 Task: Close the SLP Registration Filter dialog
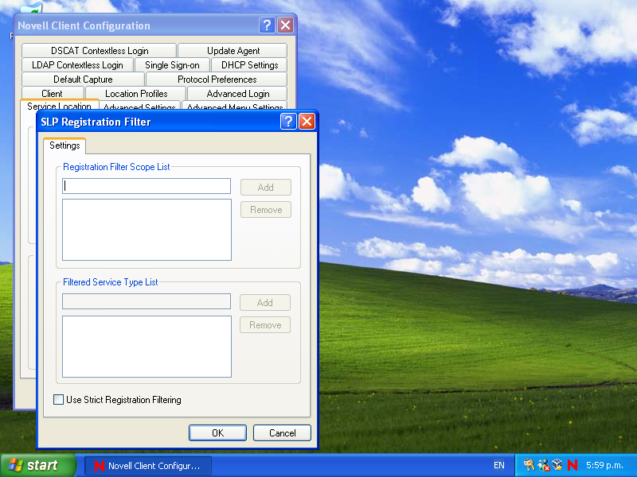click(x=307, y=122)
